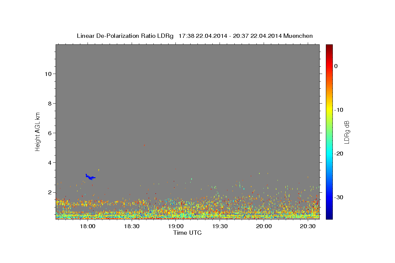Screen dimensions: 395x263
Task: Click the colorbar label -20
Action: 339,154
